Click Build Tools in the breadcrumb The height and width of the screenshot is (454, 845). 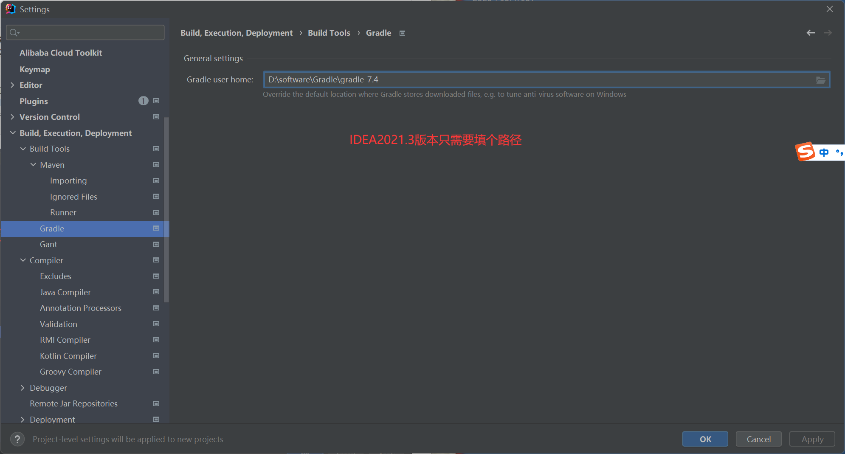[x=329, y=33]
